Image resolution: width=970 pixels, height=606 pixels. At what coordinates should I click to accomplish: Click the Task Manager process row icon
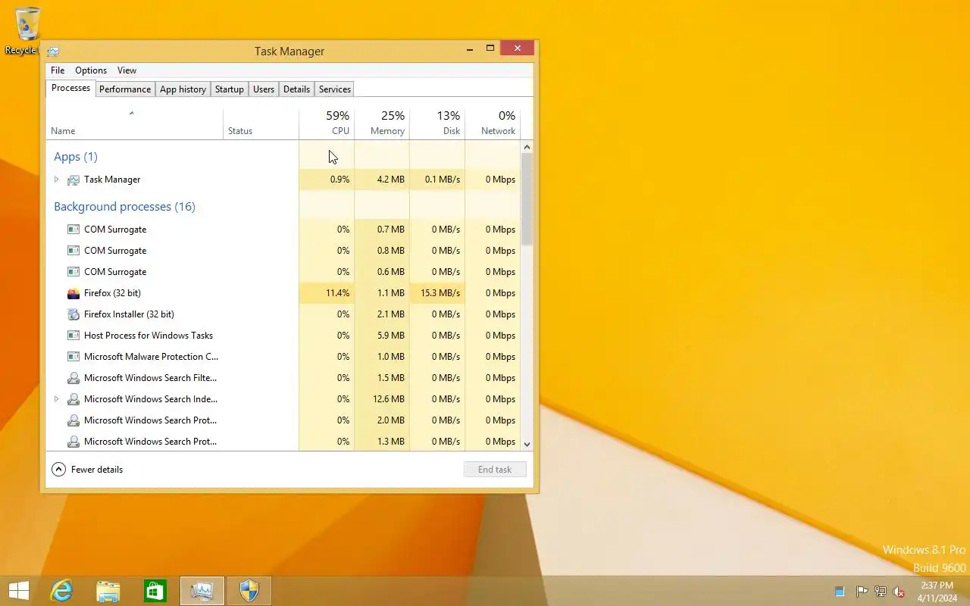coord(74,180)
